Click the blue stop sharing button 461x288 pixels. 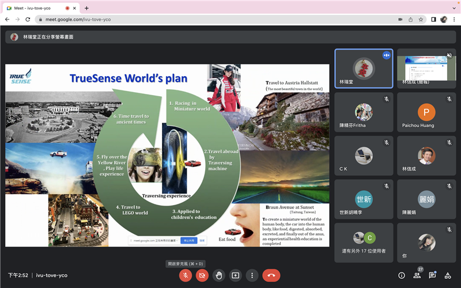(x=188, y=240)
